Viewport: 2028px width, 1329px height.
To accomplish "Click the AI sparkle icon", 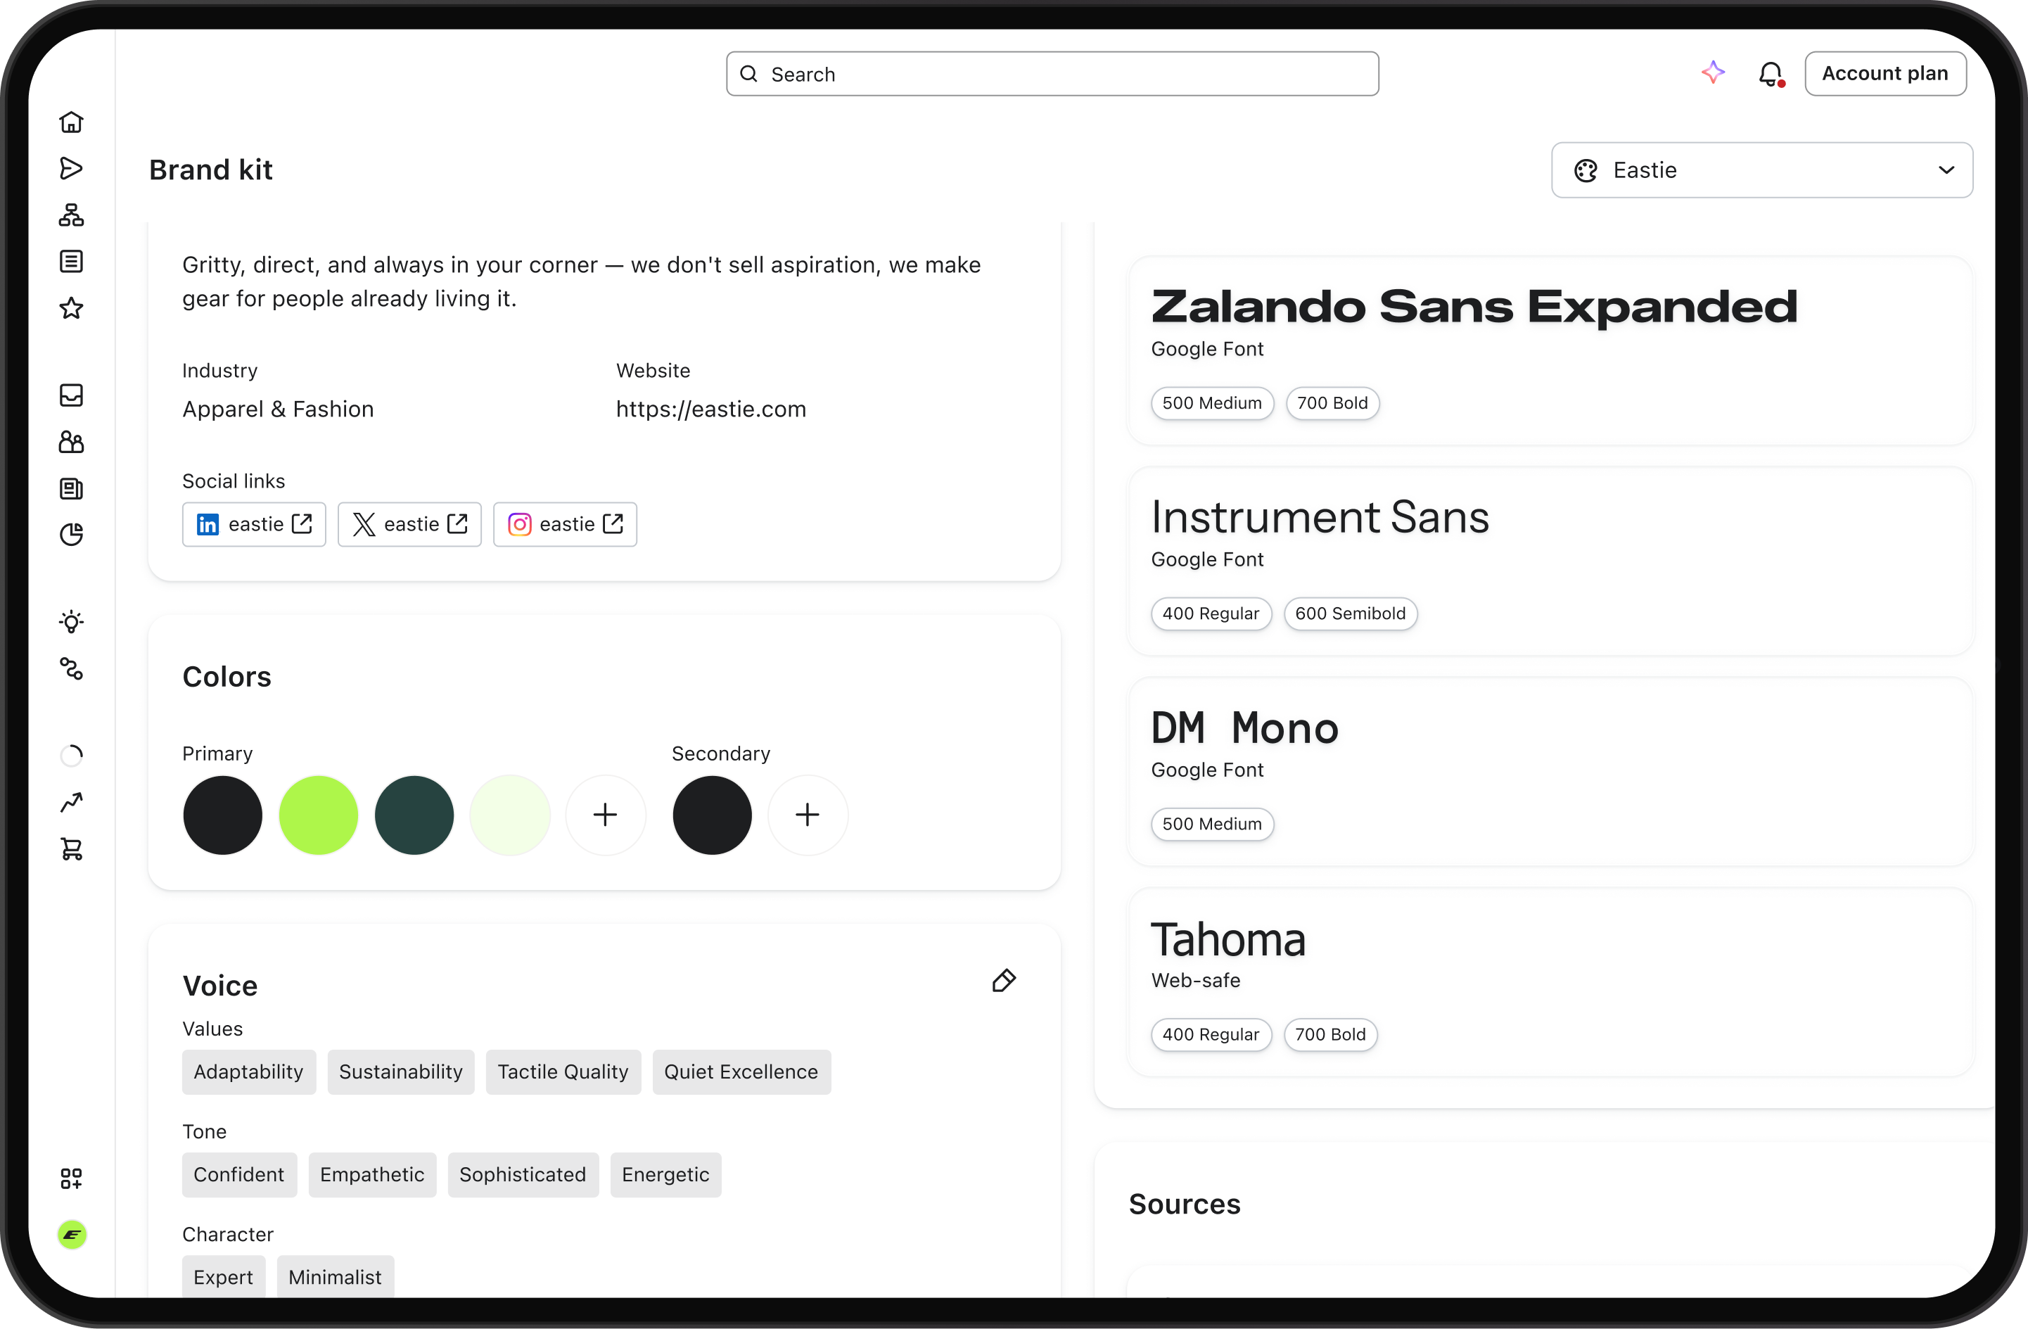I will pos(1713,73).
